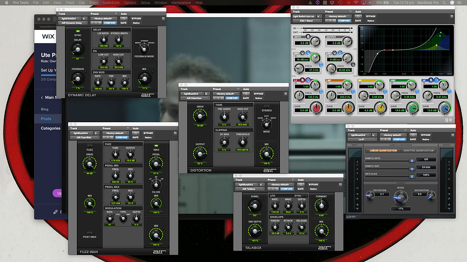This screenshot has height=262, width=467.
Task: Open the Marketplace menu
Action: coord(181,2)
